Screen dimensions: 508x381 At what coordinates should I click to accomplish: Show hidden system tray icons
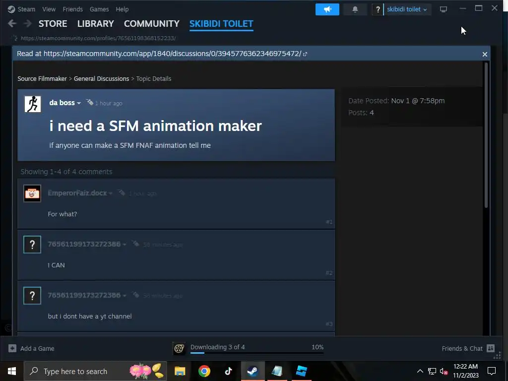[420, 371]
